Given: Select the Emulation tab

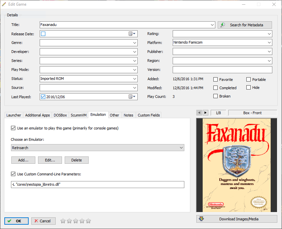Looking at the screenshot, I should click(98, 114).
